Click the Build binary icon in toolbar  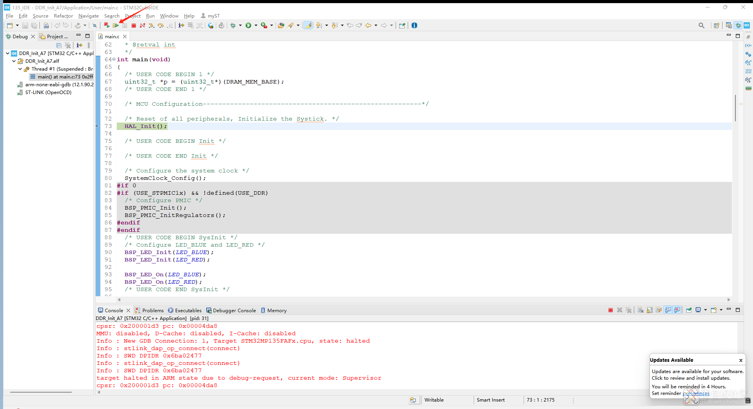point(46,25)
